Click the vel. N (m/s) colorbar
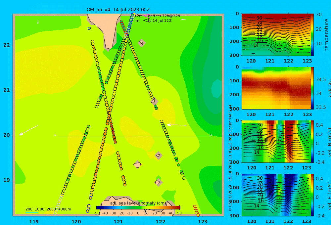The image size is (331, 225). click(x=312, y=141)
